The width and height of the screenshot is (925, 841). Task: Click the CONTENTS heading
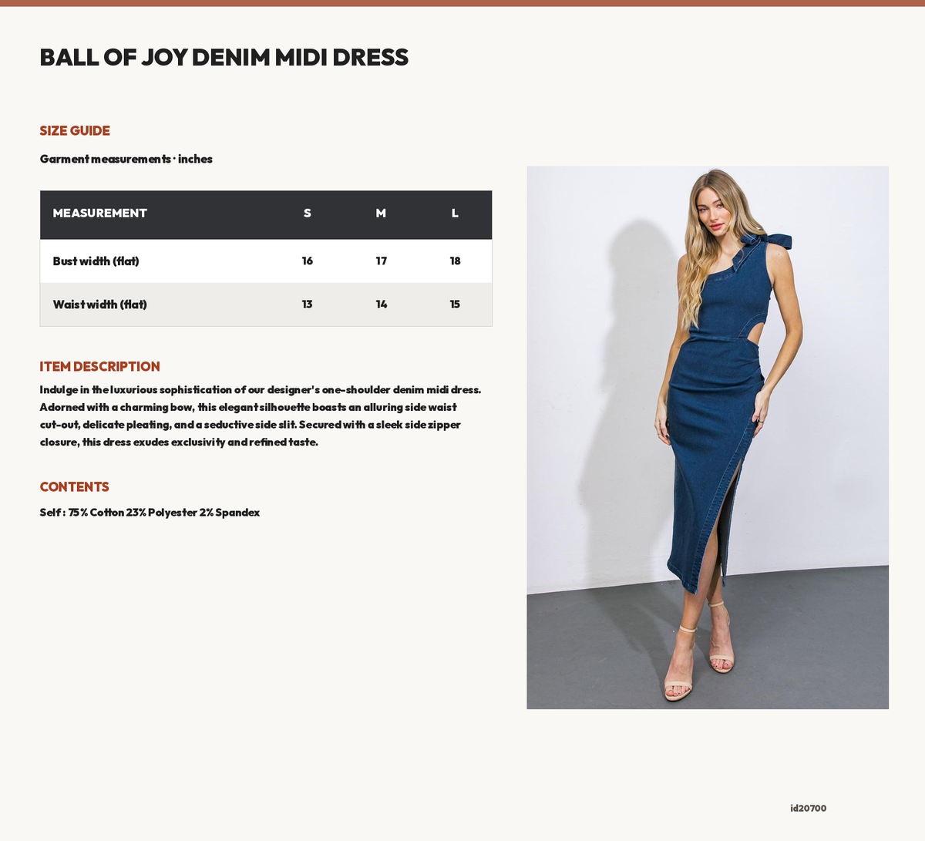point(74,487)
